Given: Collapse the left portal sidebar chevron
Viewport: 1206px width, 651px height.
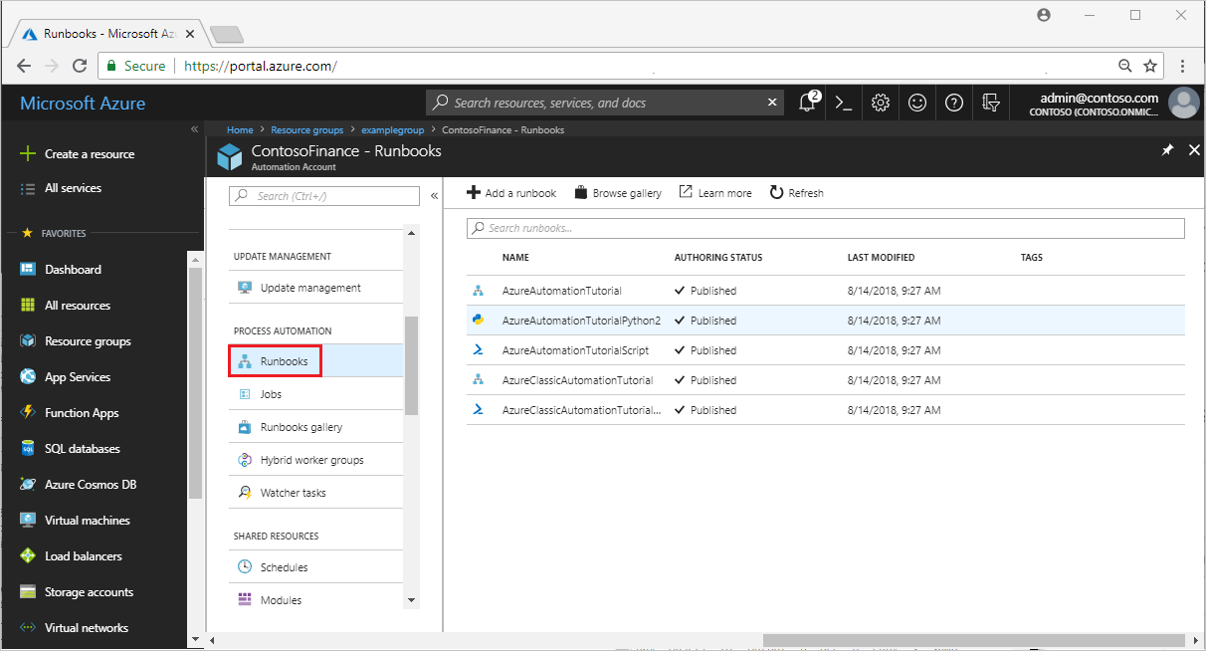Looking at the screenshot, I should 194,130.
